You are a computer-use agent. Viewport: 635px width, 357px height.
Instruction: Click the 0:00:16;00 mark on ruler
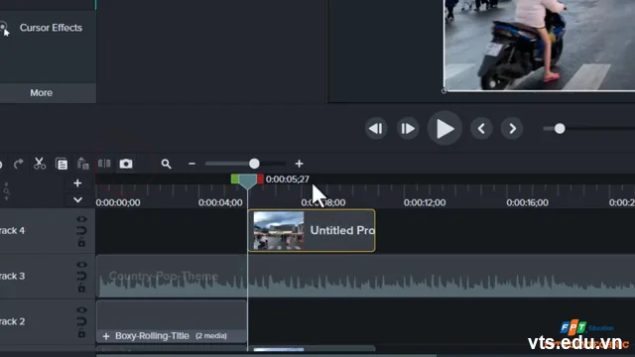[527, 202]
